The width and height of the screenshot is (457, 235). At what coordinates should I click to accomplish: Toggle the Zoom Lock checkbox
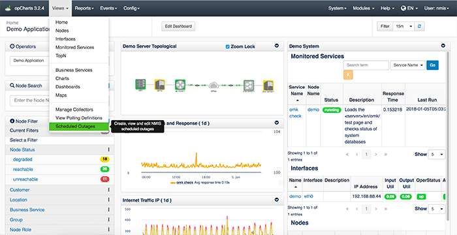(x=228, y=46)
